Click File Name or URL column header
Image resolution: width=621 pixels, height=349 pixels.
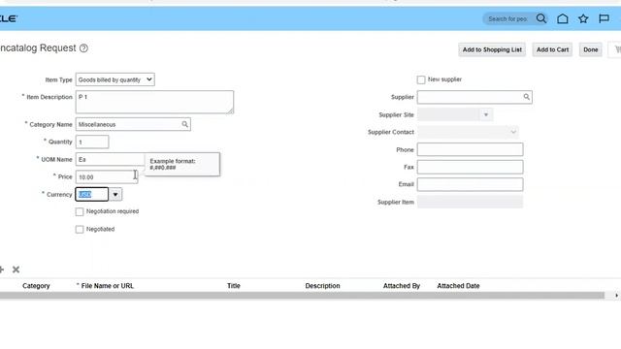[108, 286]
